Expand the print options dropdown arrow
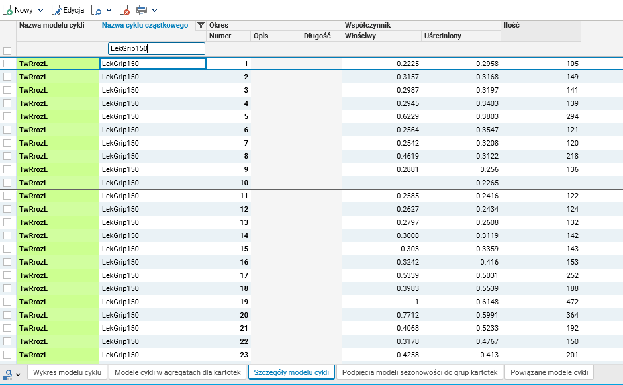The image size is (623, 385). pos(154,10)
